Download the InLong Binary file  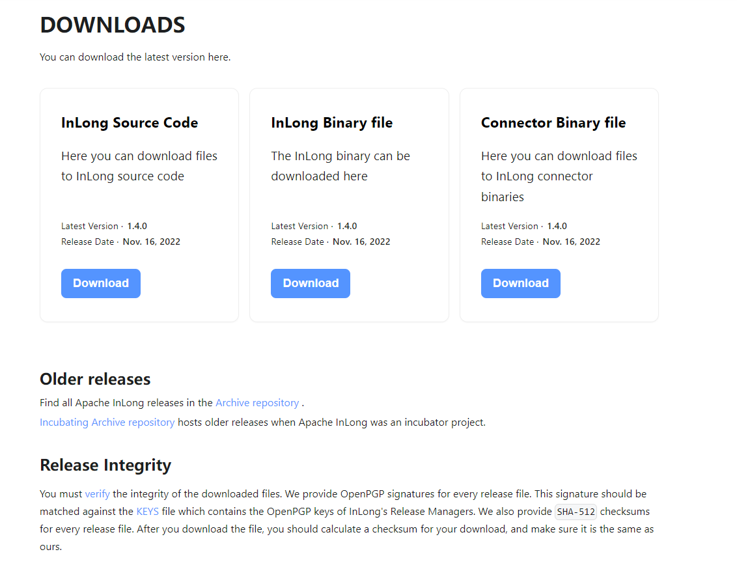310,283
